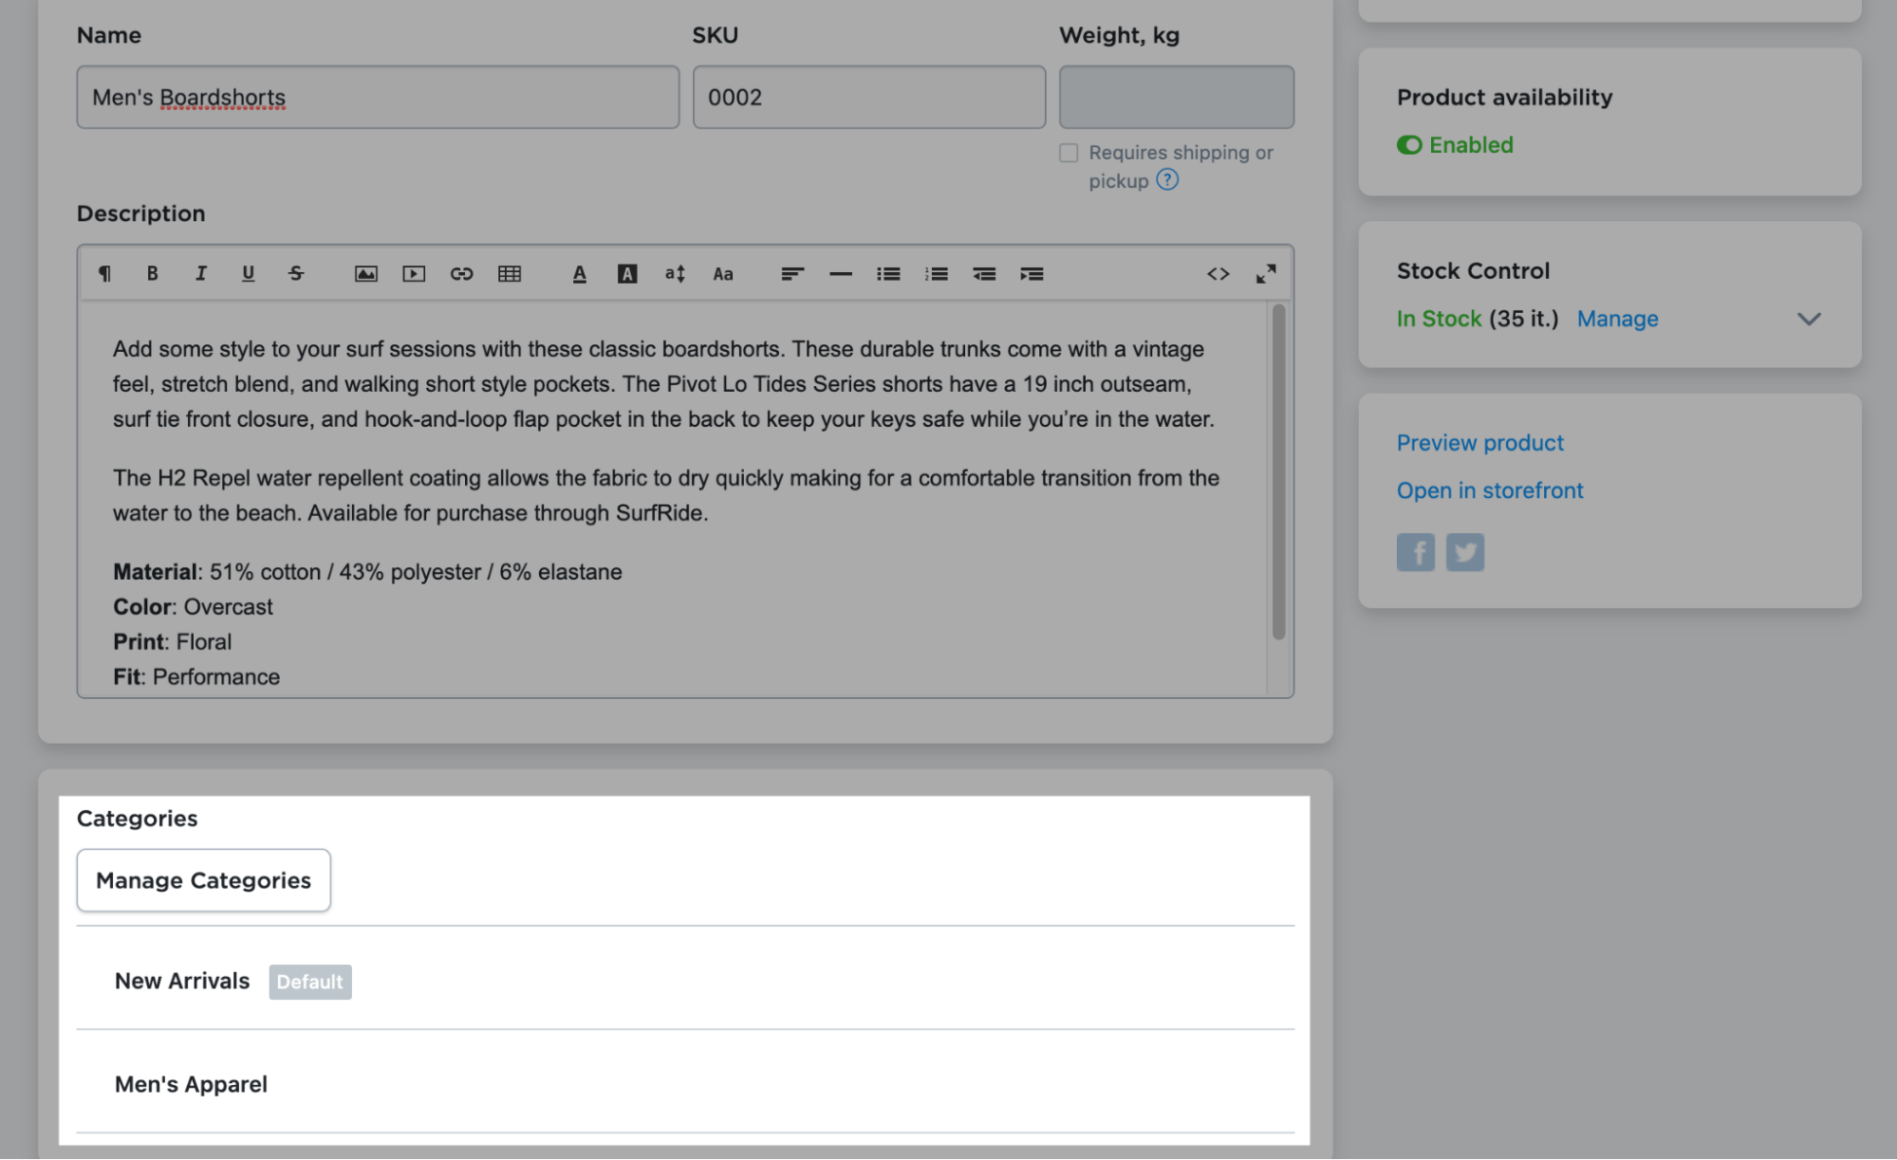Click the Manage Categories button
Image resolution: width=1897 pixels, height=1160 pixels.
[x=202, y=878]
